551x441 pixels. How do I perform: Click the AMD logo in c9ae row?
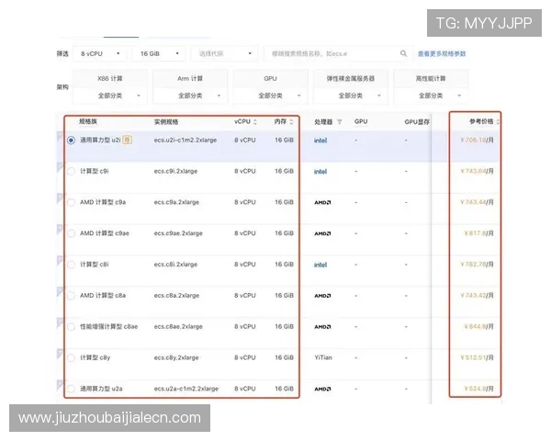(x=322, y=233)
